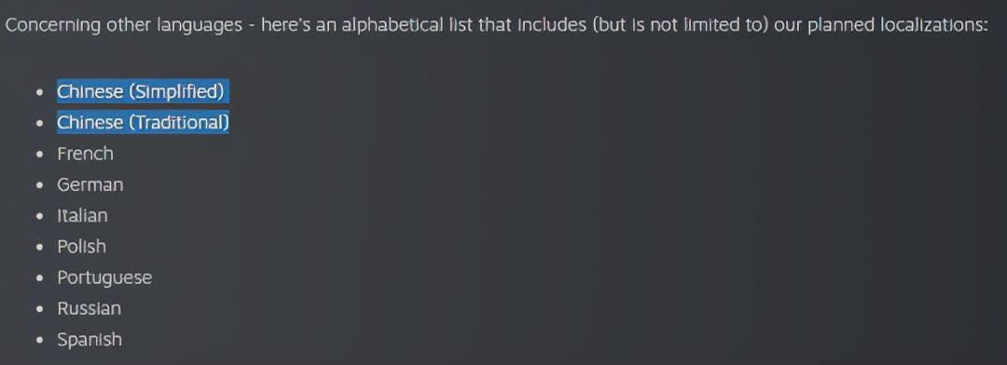This screenshot has width=1007, height=365.
Task: Click on the Polish list item
Action: coord(81,247)
